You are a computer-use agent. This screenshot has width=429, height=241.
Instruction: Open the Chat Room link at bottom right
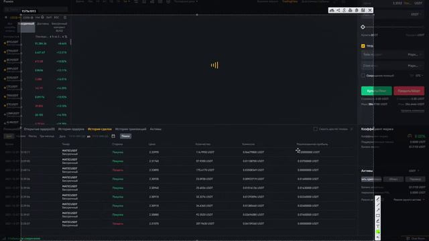point(416,238)
